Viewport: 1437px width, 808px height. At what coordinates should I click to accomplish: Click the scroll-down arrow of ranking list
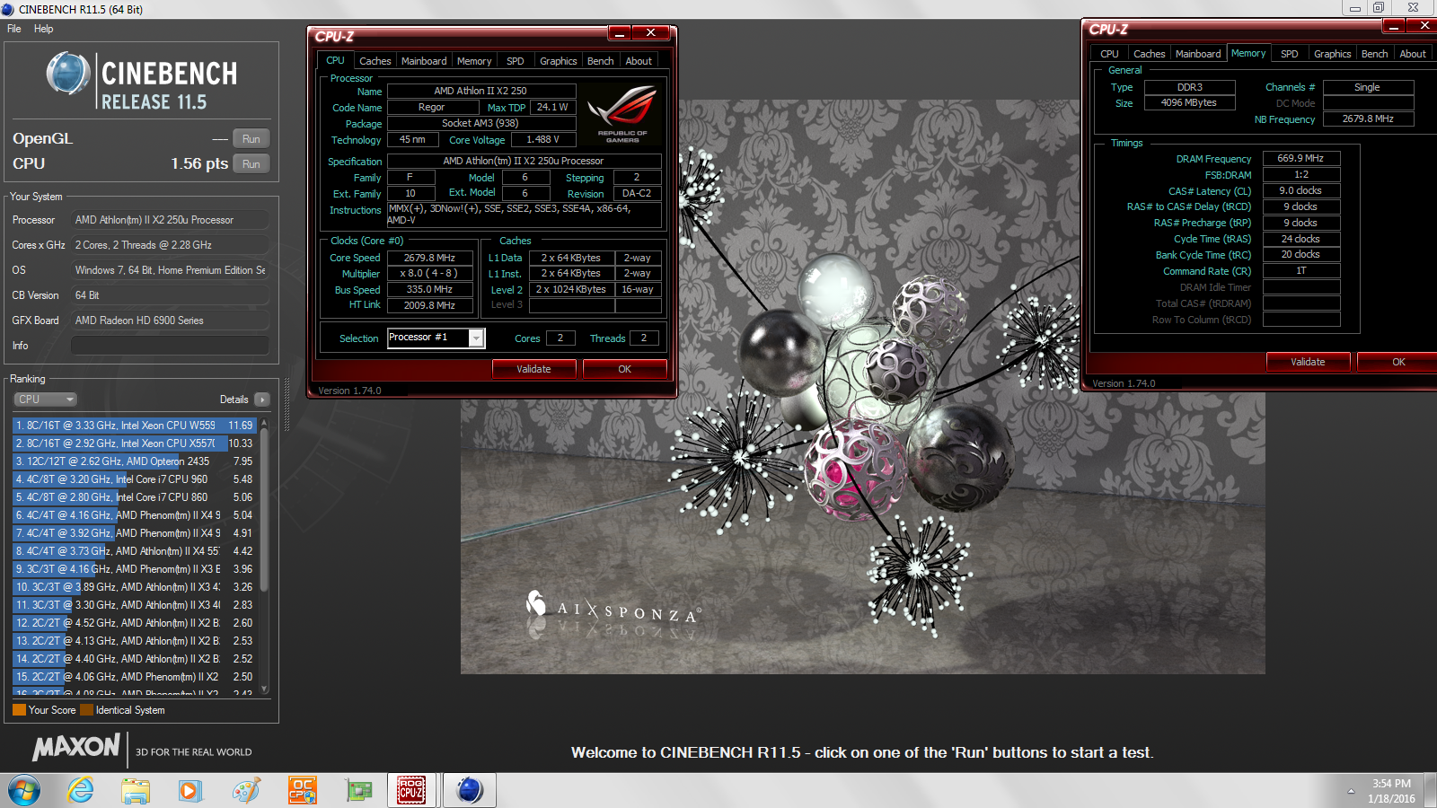264,689
